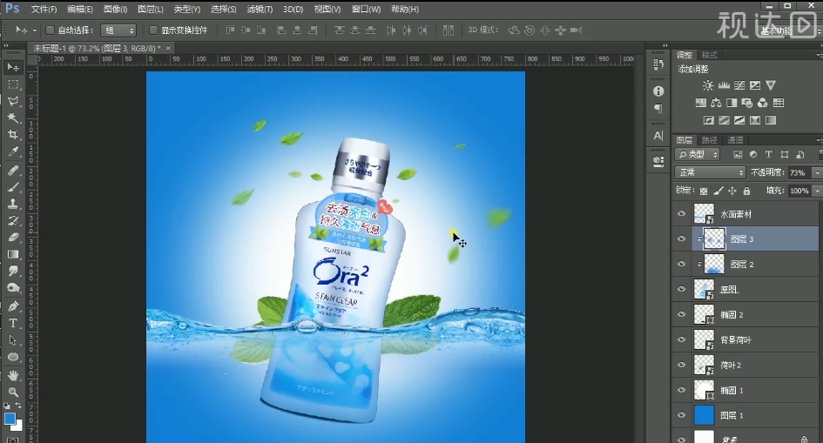Image resolution: width=823 pixels, height=443 pixels.
Task: Open the 文件(F) menu
Action: coord(44,10)
